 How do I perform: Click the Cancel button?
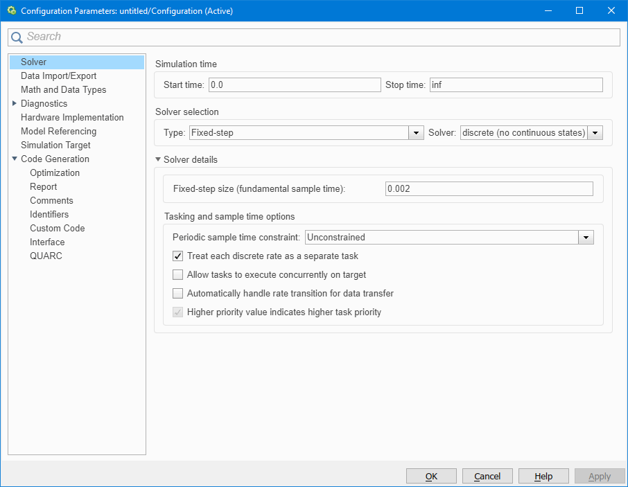[487, 476]
